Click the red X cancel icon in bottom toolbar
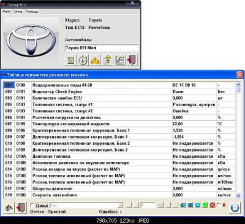The width and height of the screenshot is (245, 224). pyautogui.click(x=213, y=205)
